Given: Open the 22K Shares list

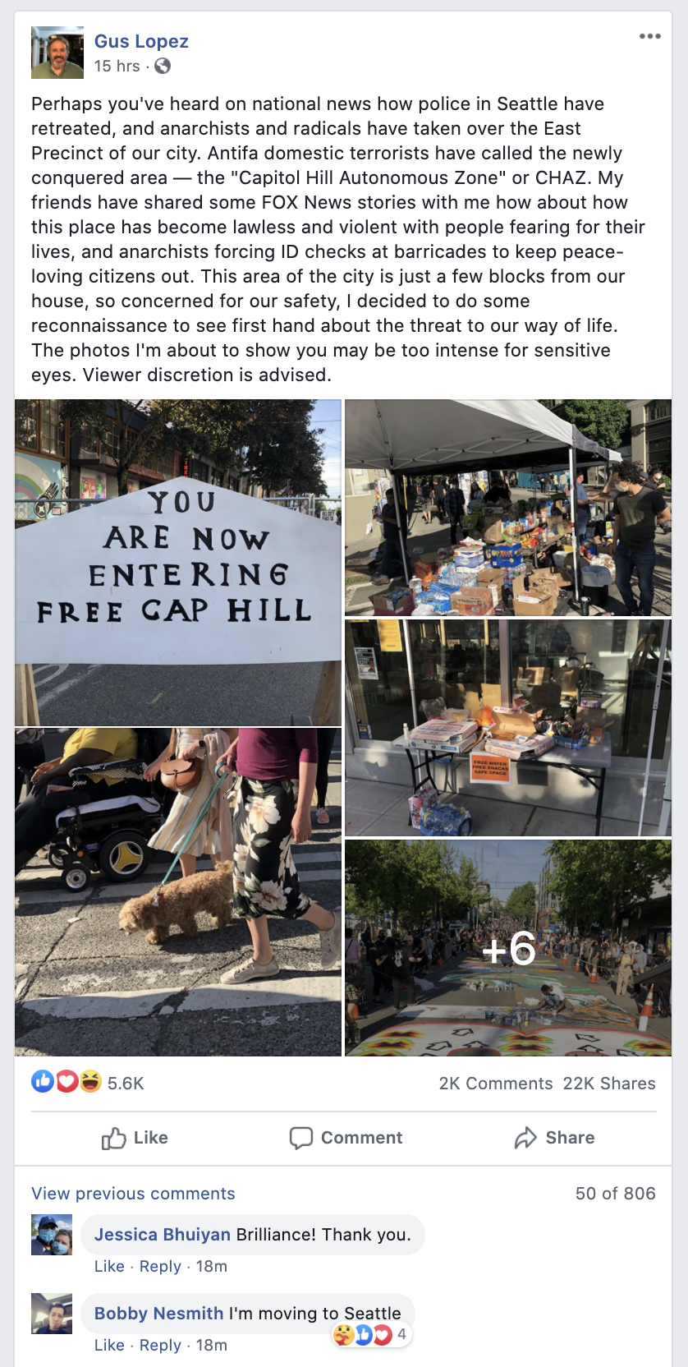Looking at the screenshot, I should 609,1084.
